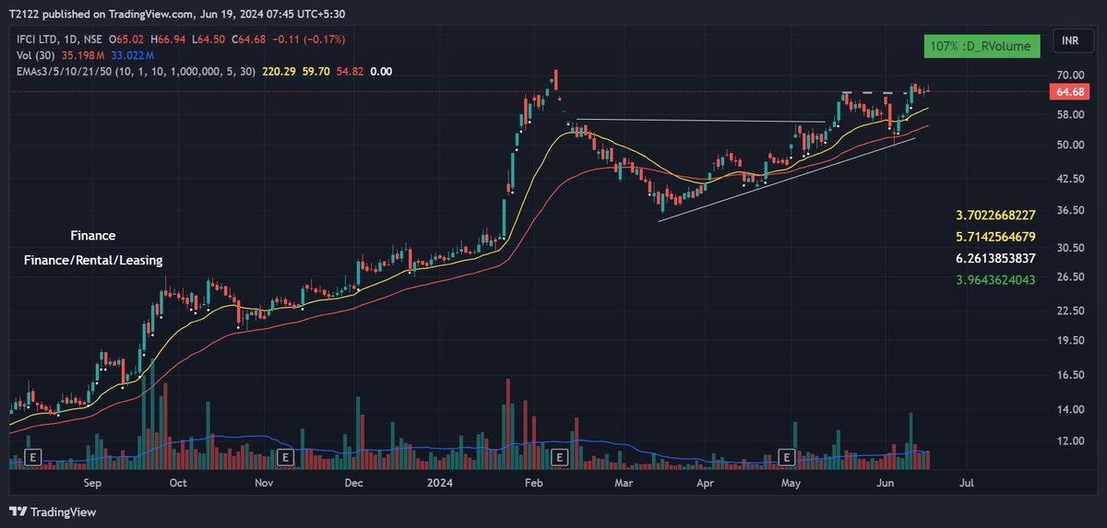Click the change value -0.11 (-0.17%)

click(311, 40)
